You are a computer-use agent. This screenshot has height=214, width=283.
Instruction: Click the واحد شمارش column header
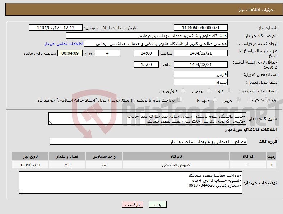click(104, 156)
